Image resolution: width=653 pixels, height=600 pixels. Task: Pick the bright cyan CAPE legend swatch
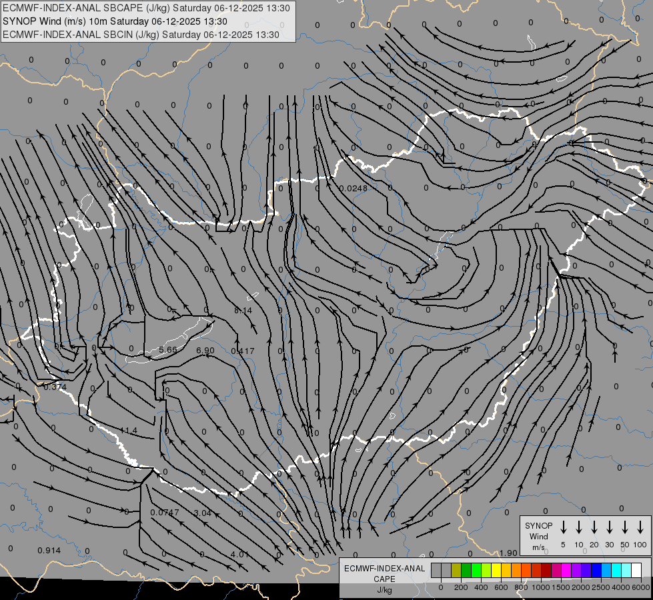pos(616,570)
